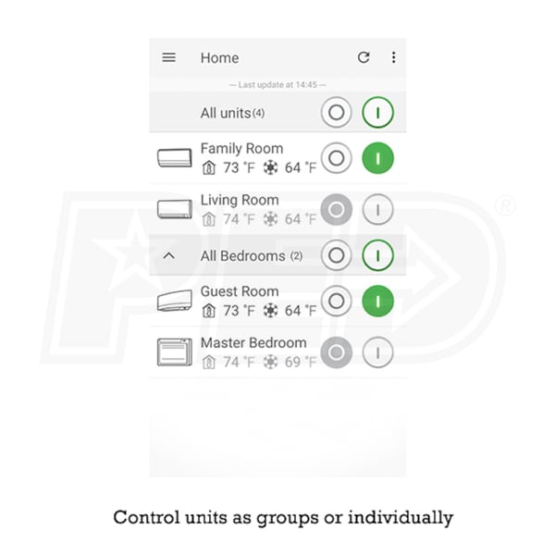Turn on the Living Room unit
The width and height of the screenshot is (555, 555).
click(x=377, y=210)
